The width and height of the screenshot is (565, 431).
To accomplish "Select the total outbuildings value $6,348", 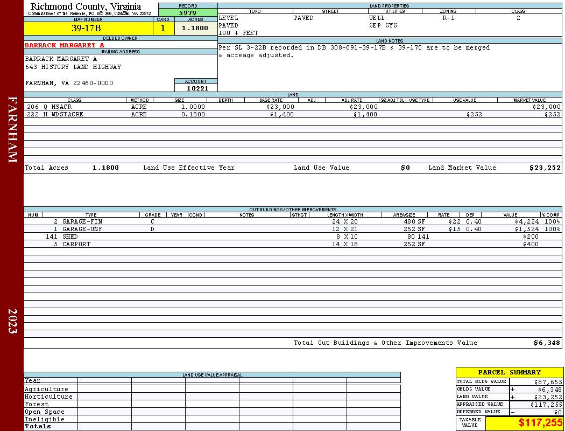I will click(x=547, y=343).
